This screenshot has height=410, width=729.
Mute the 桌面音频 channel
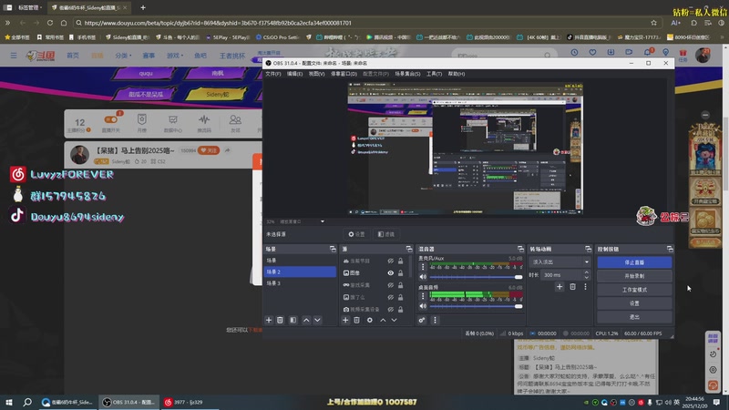(x=423, y=306)
